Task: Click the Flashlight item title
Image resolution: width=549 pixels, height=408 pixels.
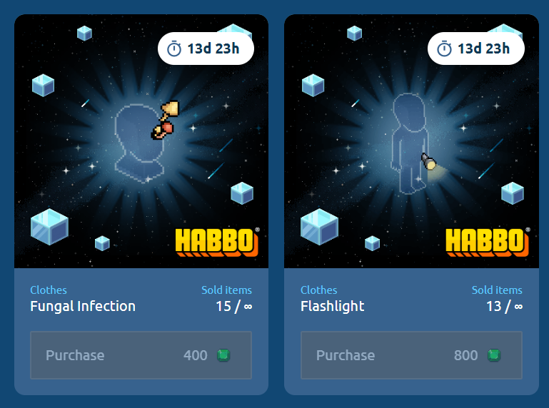Action: [332, 306]
